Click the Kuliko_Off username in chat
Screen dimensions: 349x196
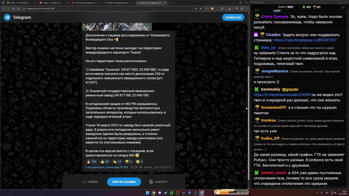(270, 138)
